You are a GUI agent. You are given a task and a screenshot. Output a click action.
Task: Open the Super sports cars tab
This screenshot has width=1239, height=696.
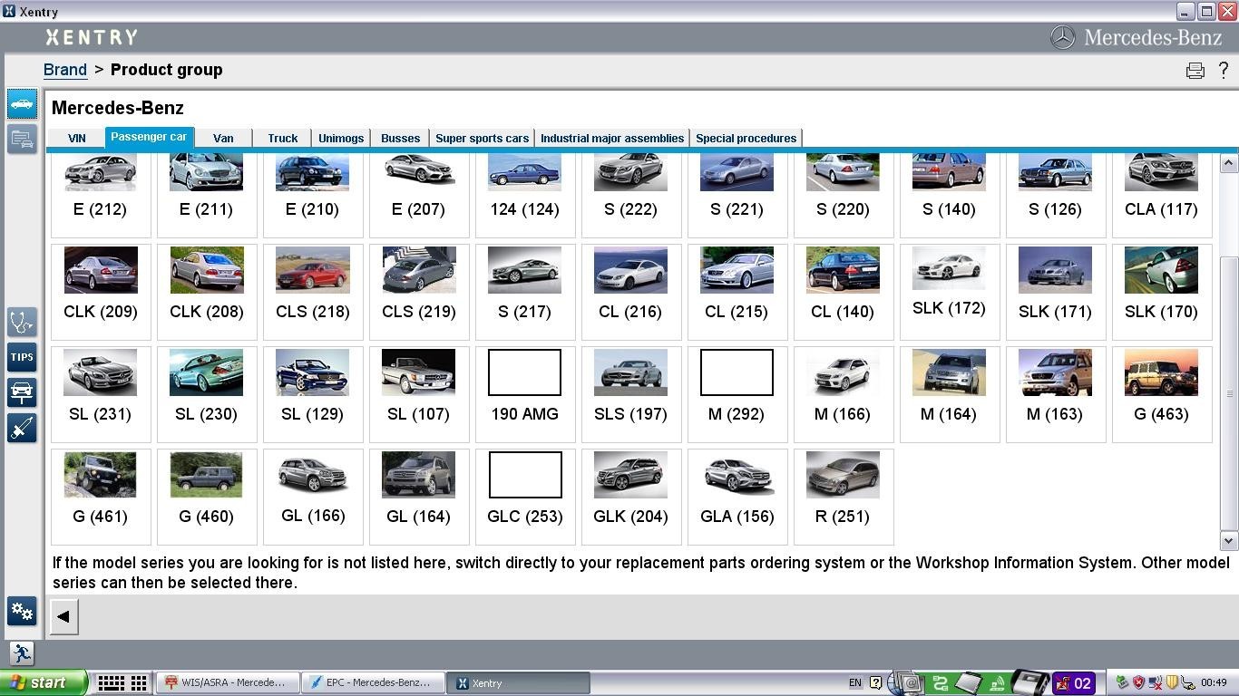[x=482, y=138]
